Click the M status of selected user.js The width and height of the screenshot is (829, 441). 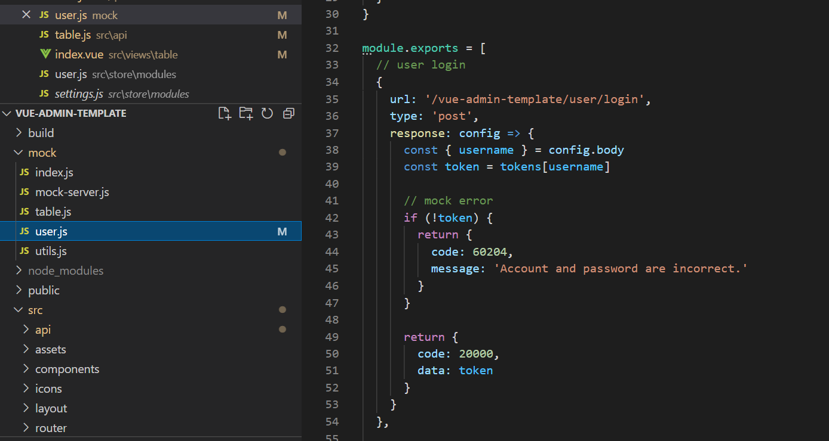(x=282, y=231)
